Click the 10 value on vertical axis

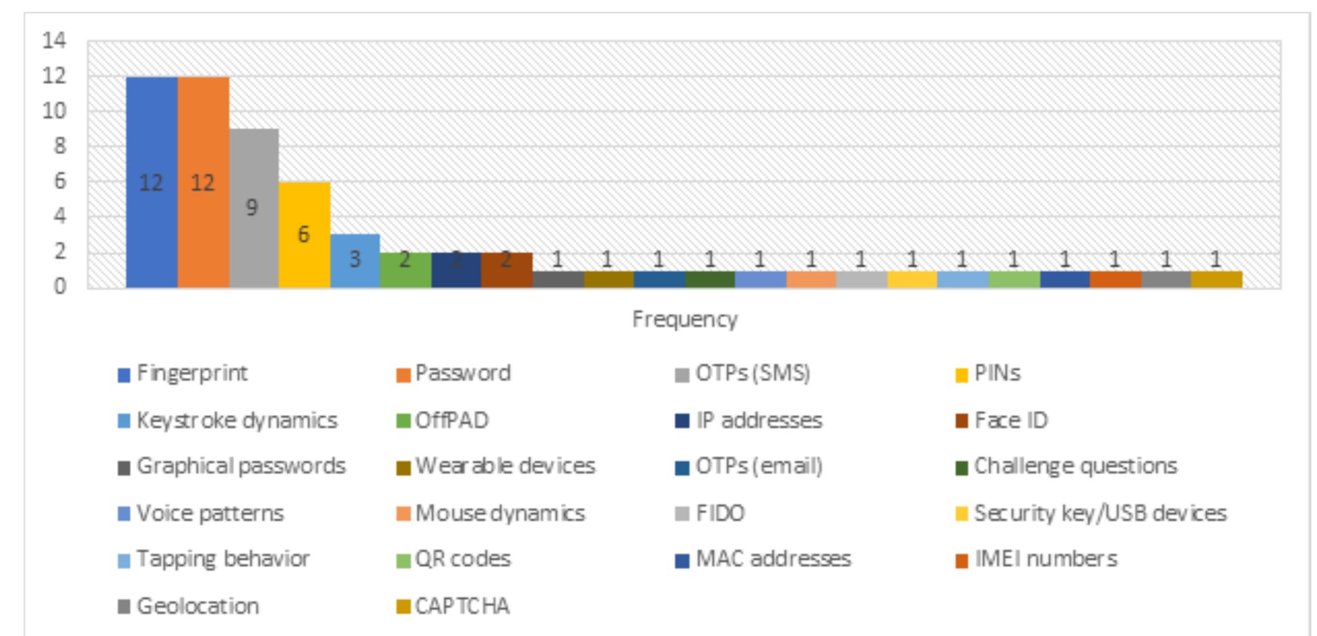[54, 111]
